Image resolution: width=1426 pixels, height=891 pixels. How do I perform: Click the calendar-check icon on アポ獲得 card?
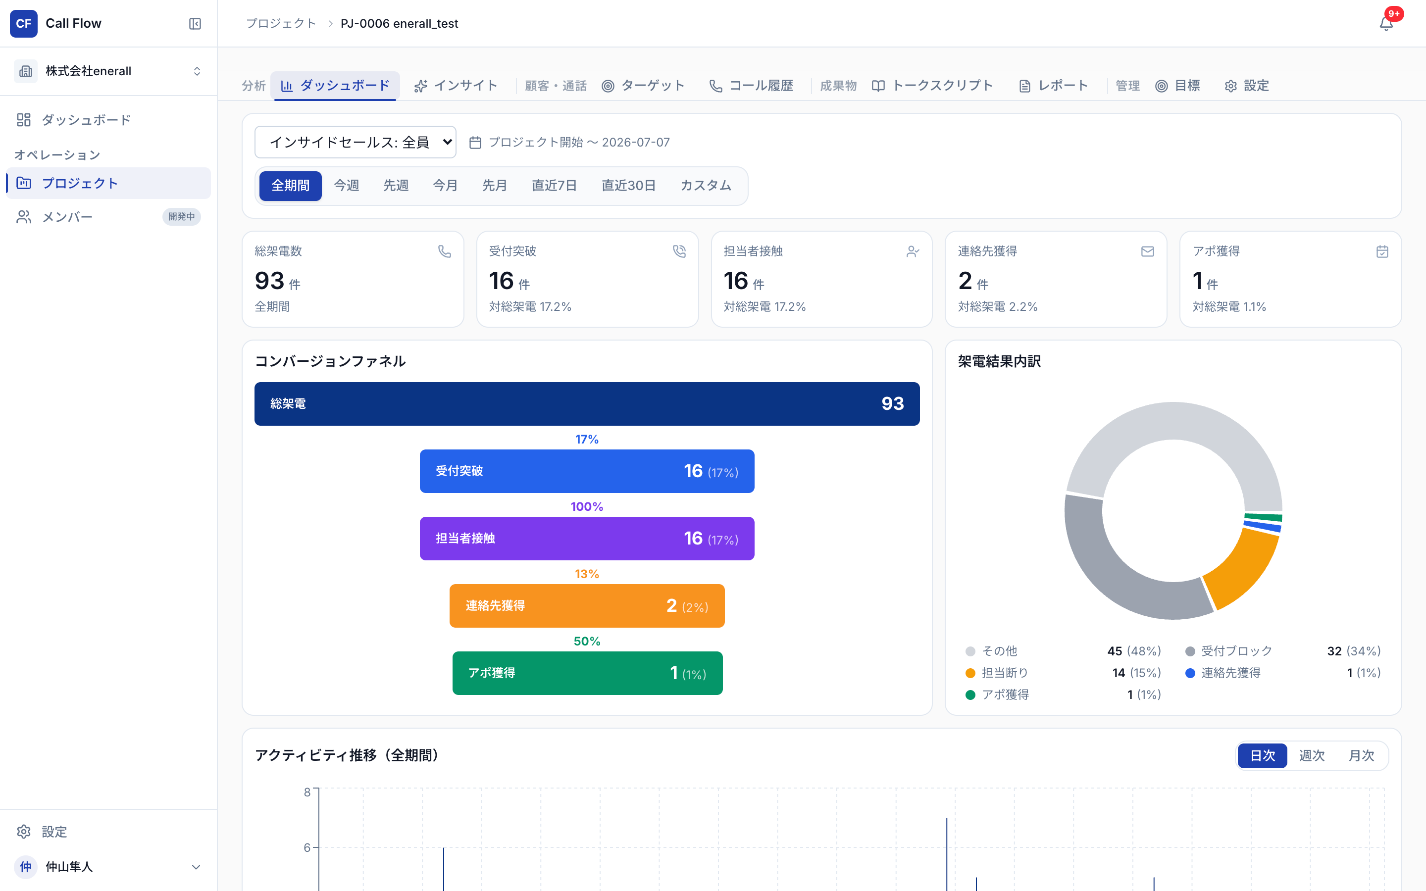coord(1382,251)
